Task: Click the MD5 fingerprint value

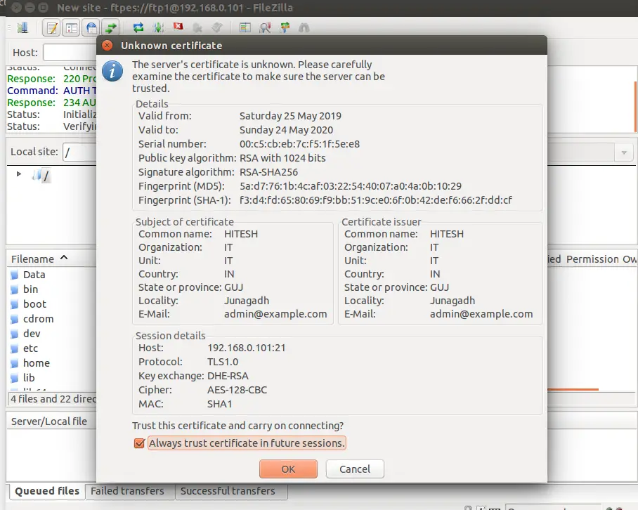Action: tap(351, 186)
